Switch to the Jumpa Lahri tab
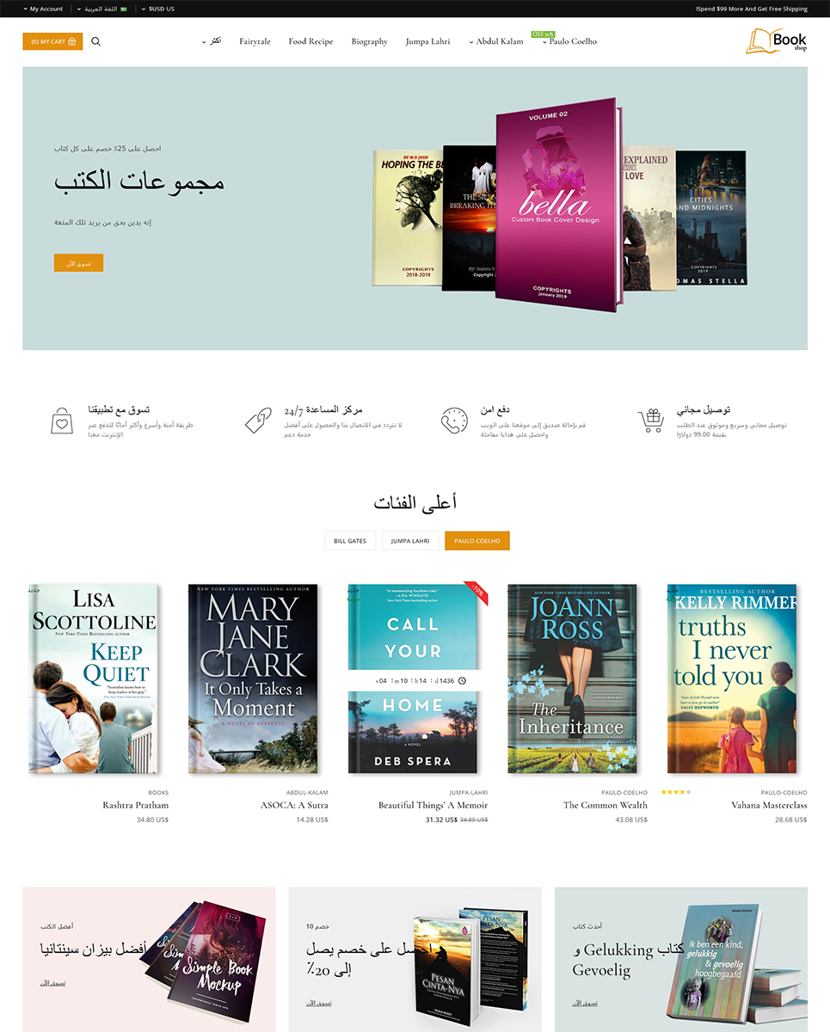This screenshot has width=830, height=1032. coord(410,541)
